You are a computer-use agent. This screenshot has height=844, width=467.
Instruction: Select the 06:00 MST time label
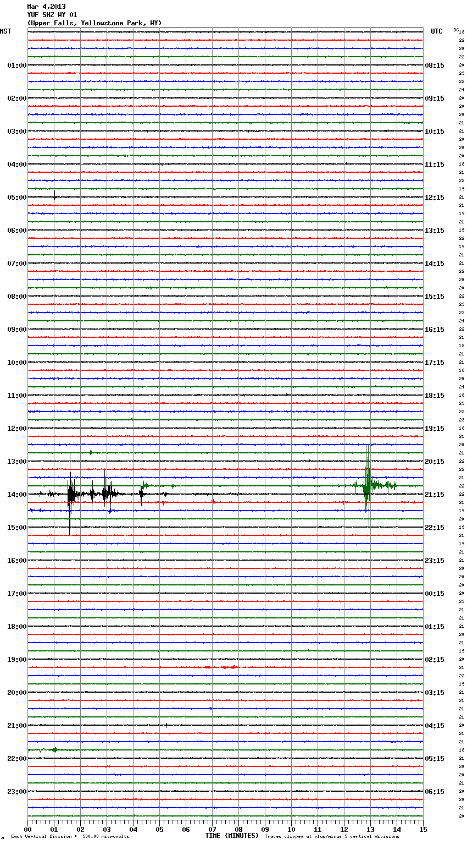pyautogui.click(x=16, y=231)
